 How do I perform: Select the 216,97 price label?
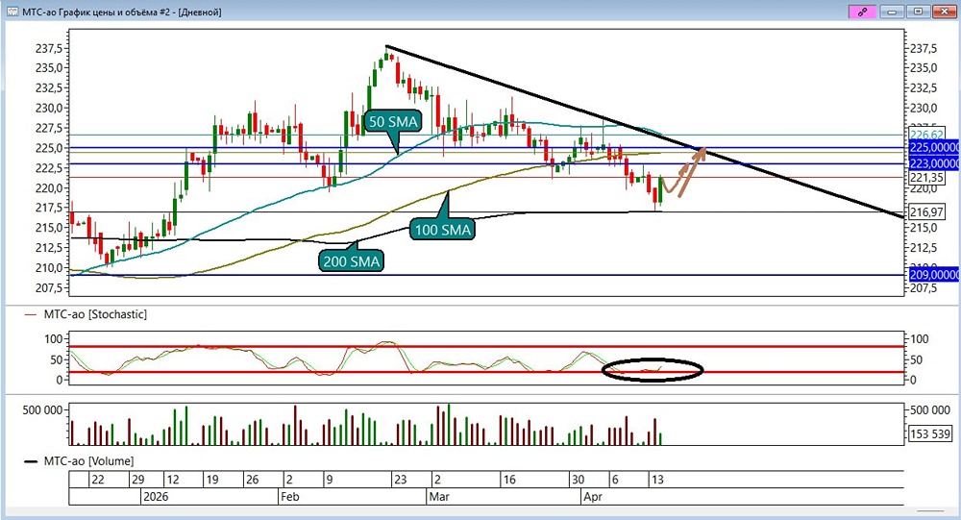pyautogui.click(x=926, y=212)
